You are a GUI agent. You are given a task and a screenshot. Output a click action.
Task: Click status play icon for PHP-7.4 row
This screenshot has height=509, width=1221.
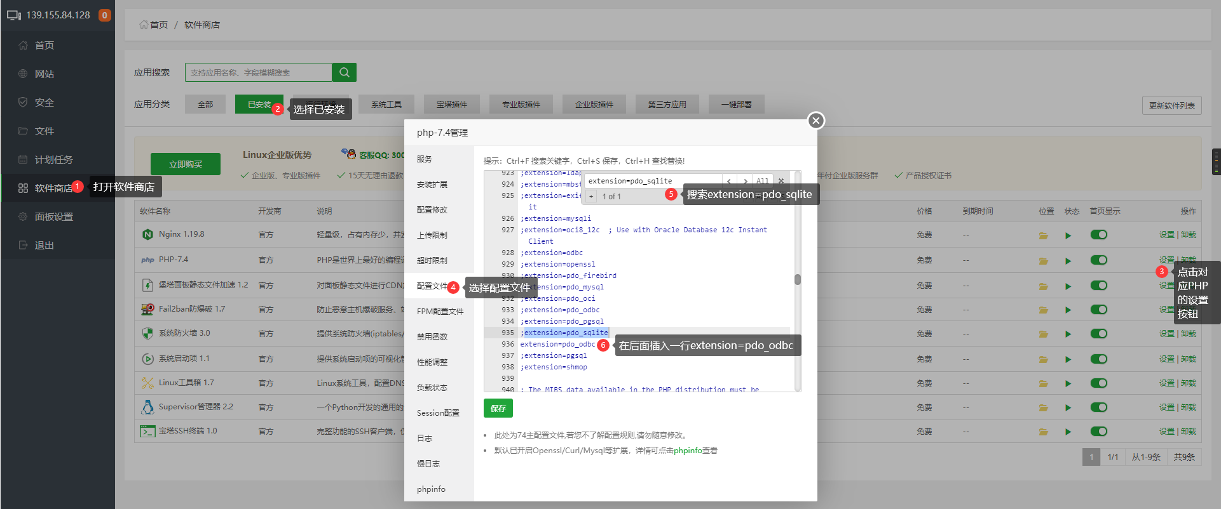pos(1068,261)
